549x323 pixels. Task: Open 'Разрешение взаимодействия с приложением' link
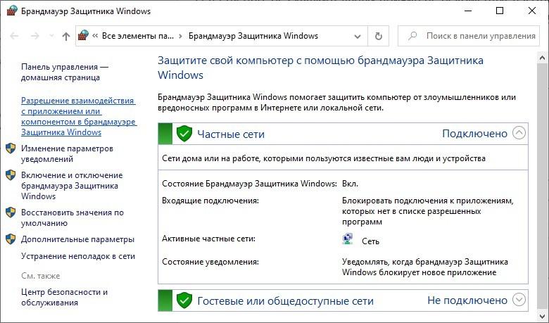pos(79,116)
